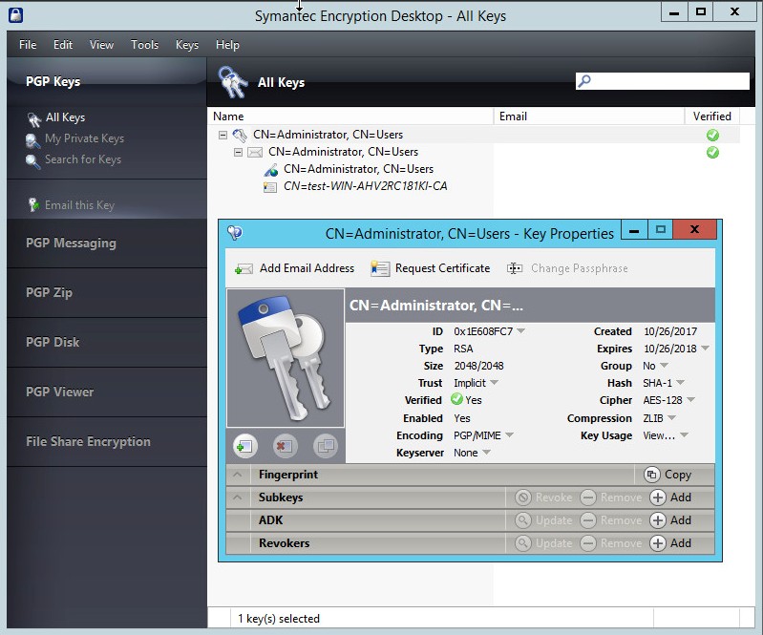Image resolution: width=763 pixels, height=635 pixels.
Task: Click the Search for Keys magnifier icon
Action: 32,161
